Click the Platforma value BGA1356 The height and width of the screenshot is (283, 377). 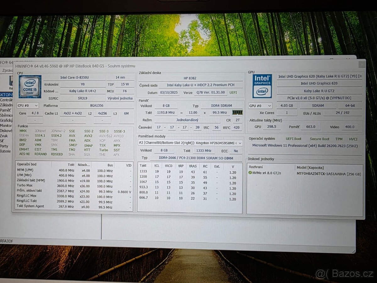[x=97, y=106]
